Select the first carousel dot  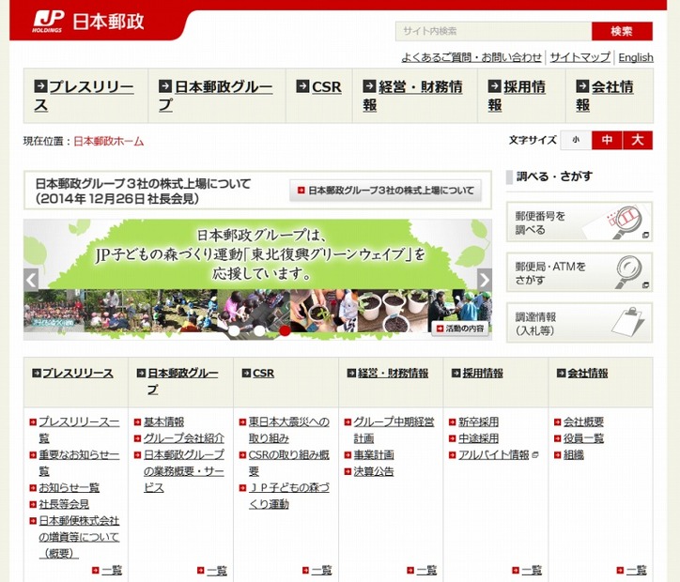click(x=234, y=330)
